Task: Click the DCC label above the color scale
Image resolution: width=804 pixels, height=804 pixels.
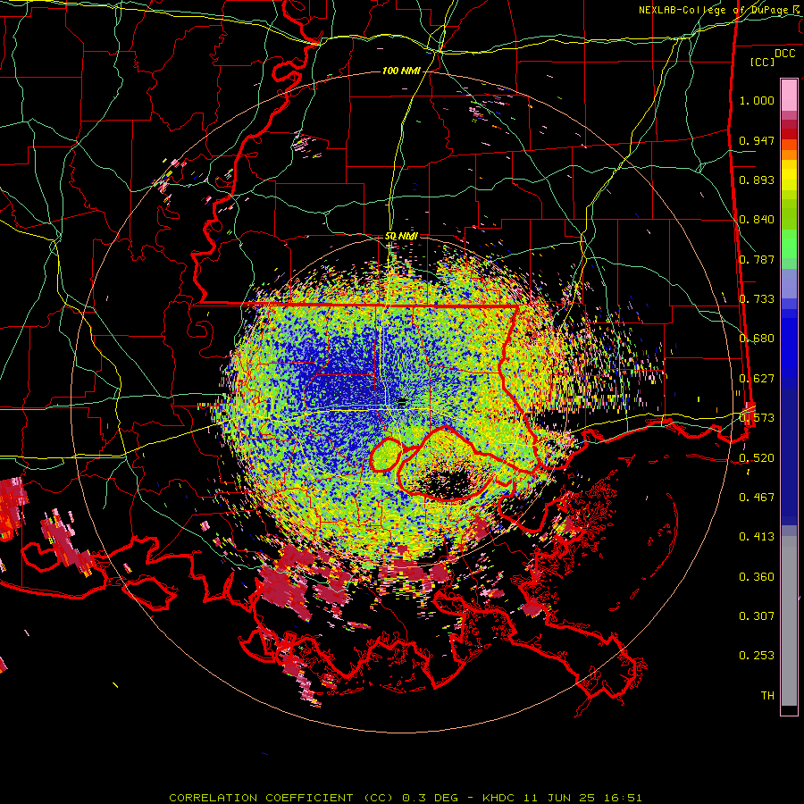Action: click(784, 54)
